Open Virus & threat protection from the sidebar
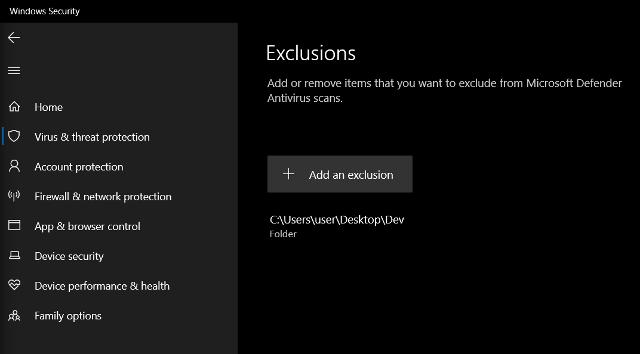 [x=91, y=136]
